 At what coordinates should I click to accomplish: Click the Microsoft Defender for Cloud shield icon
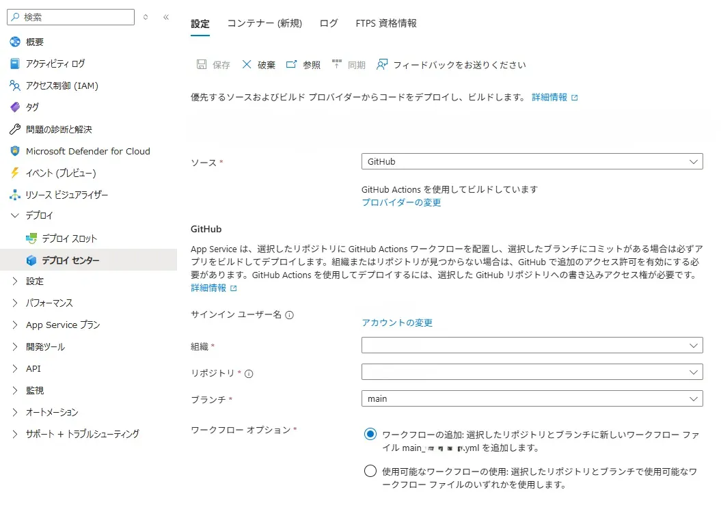click(x=15, y=151)
